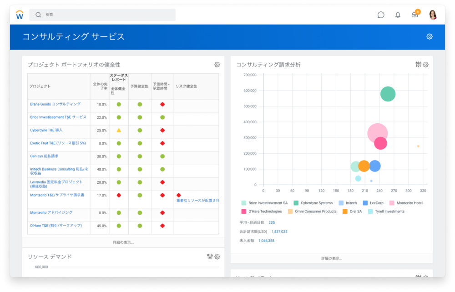
Task: Toggle Brice Investissement SA legend swatch
Action: tap(244, 203)
